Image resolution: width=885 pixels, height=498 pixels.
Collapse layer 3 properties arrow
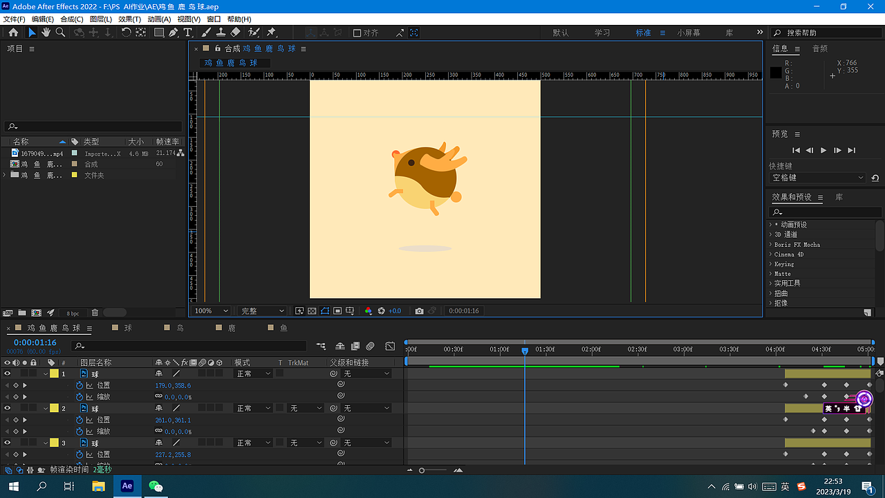(46, 443)
